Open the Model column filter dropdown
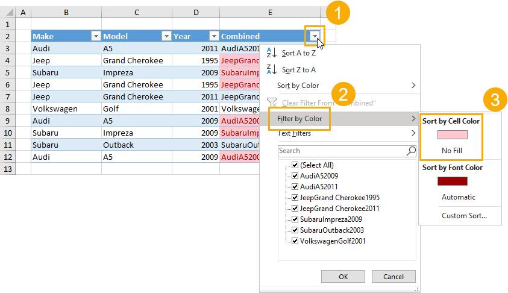 166,36
